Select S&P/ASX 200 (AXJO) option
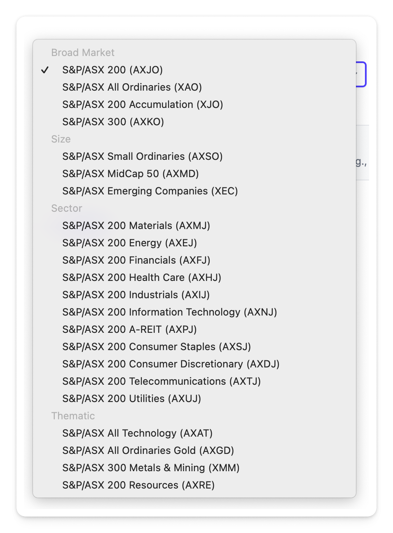The image size is (393, 533). click(112, 70)
